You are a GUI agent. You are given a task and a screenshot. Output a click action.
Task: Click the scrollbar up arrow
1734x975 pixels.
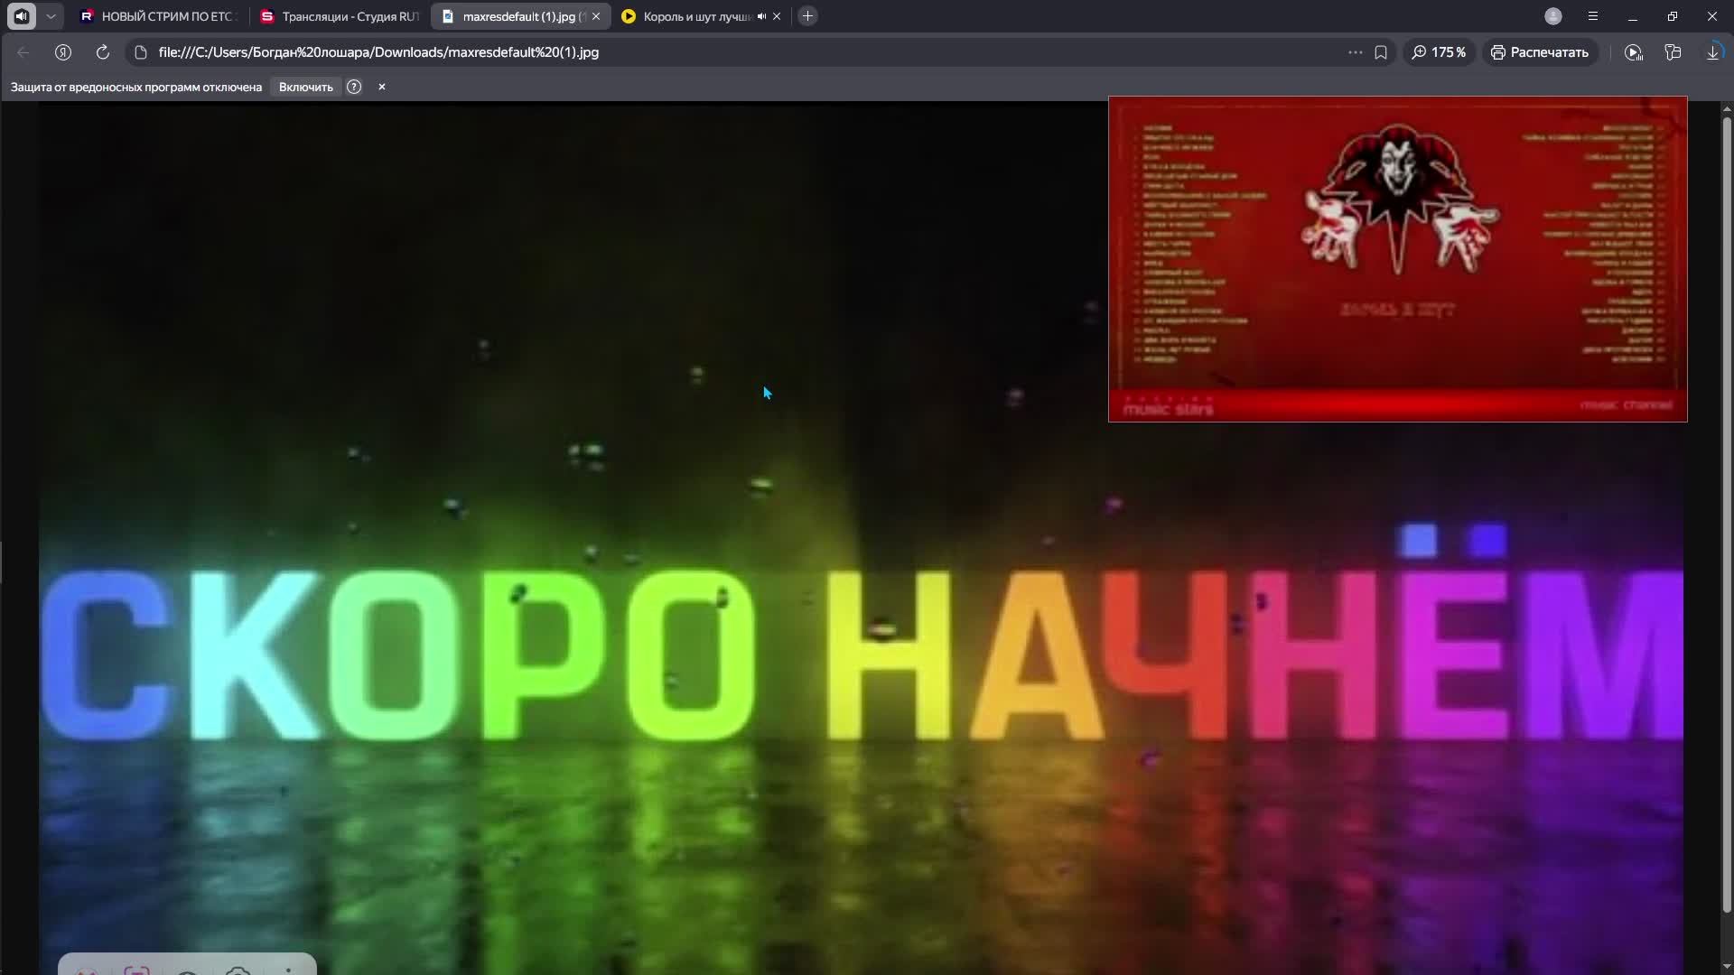pos(1726,107)
